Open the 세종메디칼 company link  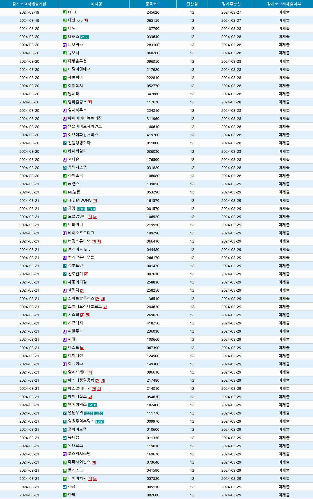click(77, 282)
